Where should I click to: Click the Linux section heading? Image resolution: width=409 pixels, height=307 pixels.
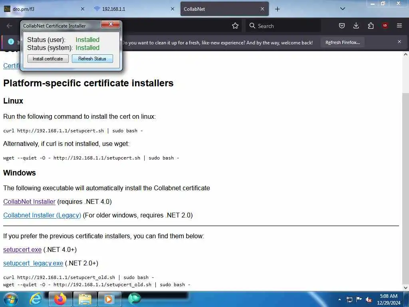pyautogui.click(x=13, y=101)
